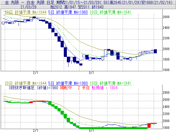176x134 pixels.
Task: Click the 3/1 date label under the upper chart
Action: pyautogui.click(x=91, y=73)
